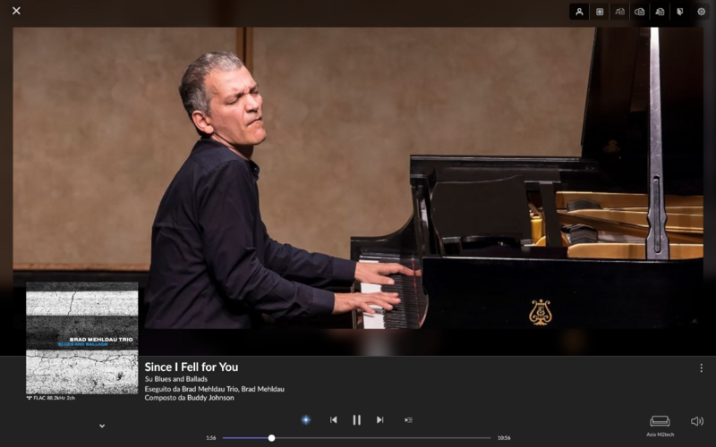Select the Asio M2tech audio zone

[660, 426]
